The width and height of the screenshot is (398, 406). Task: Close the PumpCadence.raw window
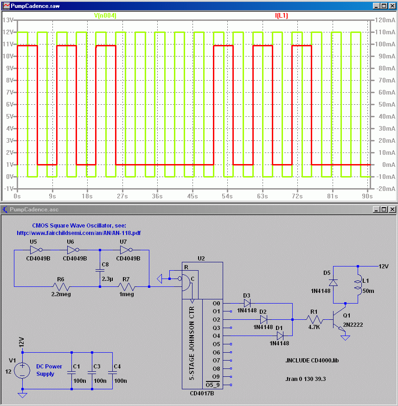(x=392, y=6)
